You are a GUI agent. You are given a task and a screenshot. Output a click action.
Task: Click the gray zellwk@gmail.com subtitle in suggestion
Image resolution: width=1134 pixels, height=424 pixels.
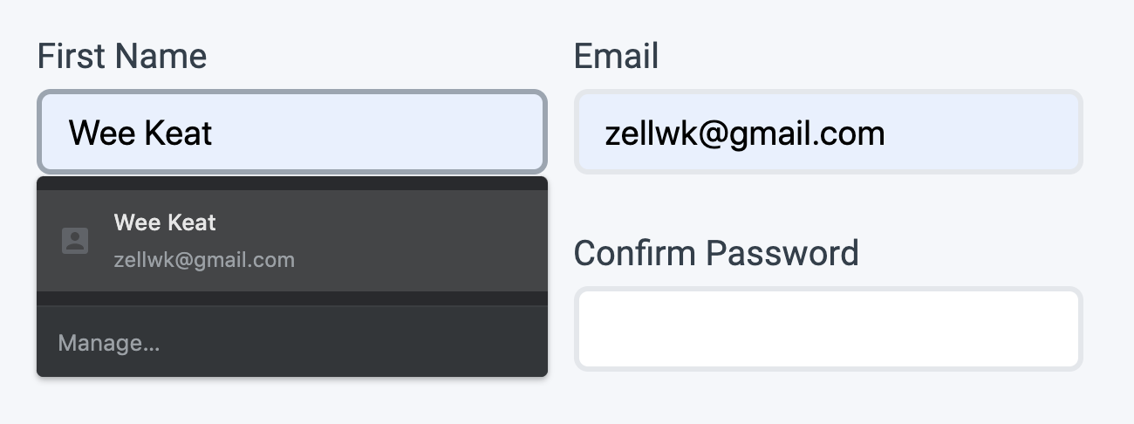tap(204, 260)
